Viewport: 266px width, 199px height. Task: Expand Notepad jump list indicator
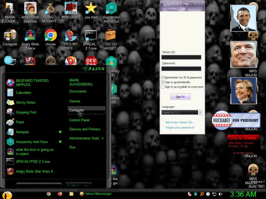pyautogui.click(x=60, y=132)
